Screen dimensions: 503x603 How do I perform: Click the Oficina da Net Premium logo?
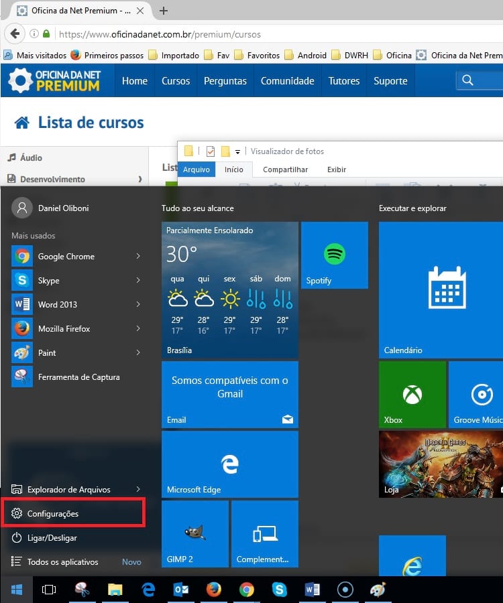tap(54, 80)
